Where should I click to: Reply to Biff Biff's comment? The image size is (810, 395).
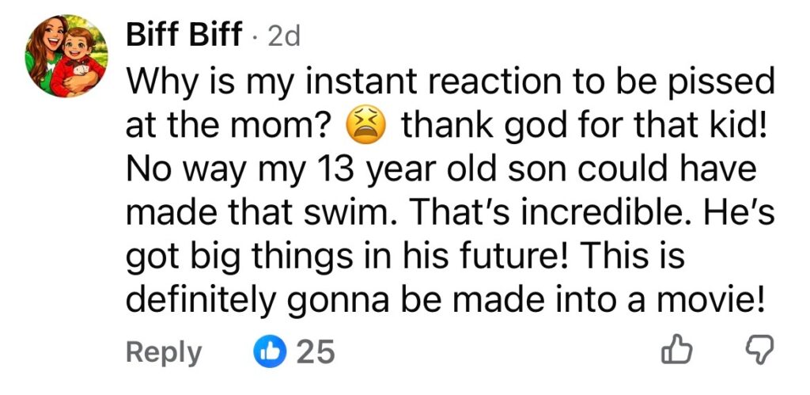[x=164, y=351]
